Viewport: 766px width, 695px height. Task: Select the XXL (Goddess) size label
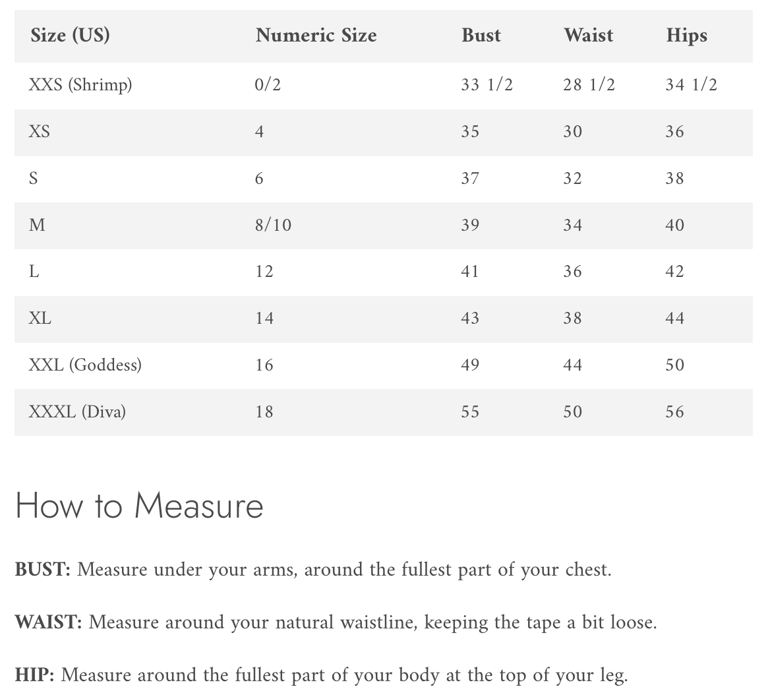(x=85, y=365)
